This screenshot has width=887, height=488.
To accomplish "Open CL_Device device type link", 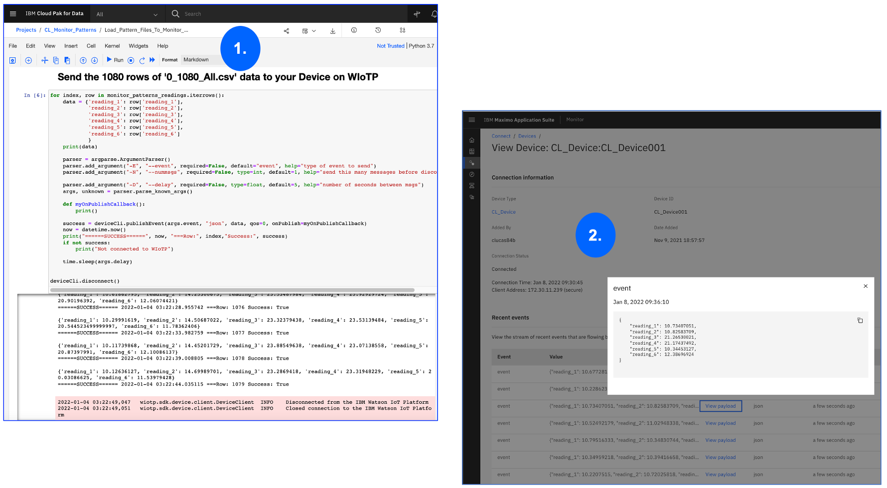I will tap(504, 212).
